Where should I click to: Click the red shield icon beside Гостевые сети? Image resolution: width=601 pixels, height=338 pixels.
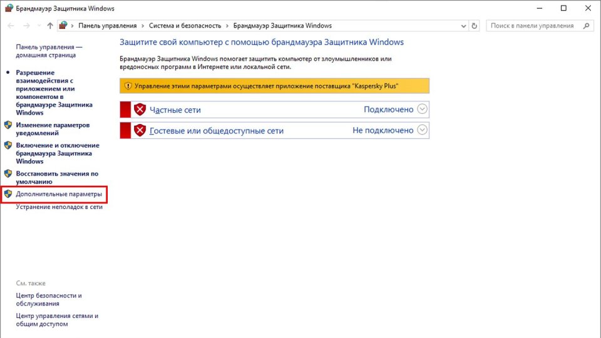(x=140, y=130)
